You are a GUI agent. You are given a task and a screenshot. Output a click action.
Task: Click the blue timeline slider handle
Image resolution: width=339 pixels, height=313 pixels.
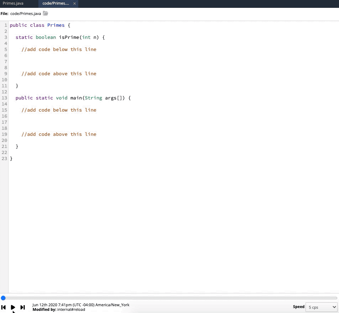(3, 298)
